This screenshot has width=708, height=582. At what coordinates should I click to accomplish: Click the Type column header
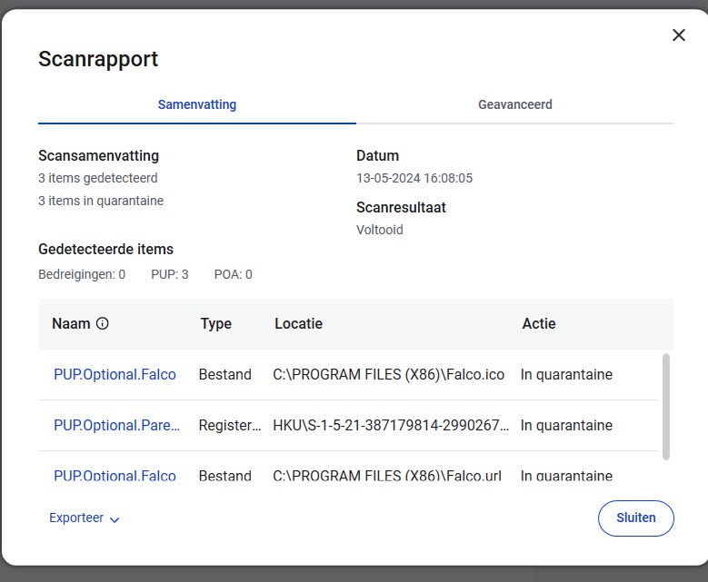click(x=215, y=323)
